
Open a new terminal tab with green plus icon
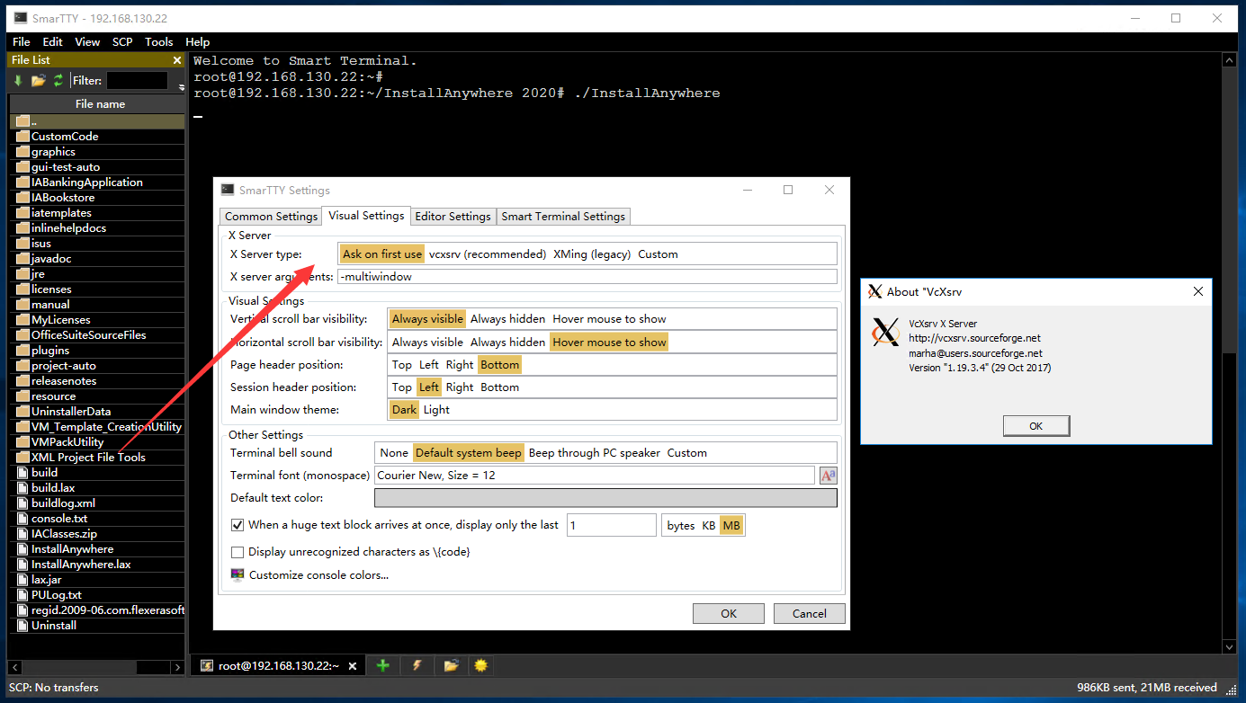[x=382, y=666]
